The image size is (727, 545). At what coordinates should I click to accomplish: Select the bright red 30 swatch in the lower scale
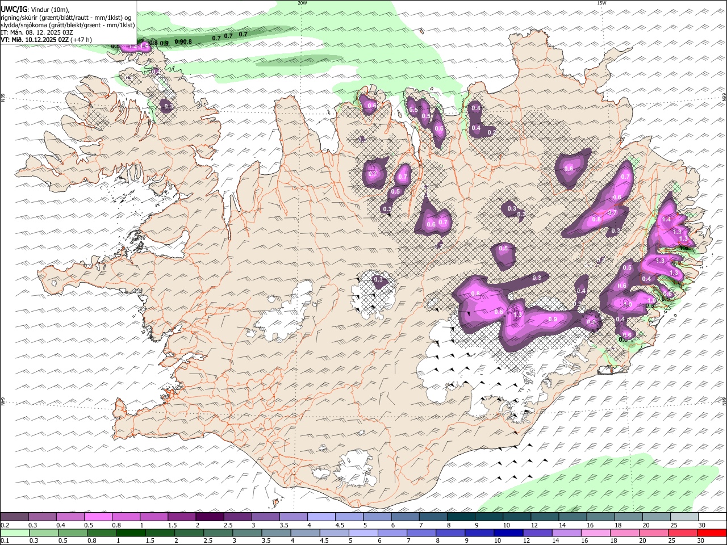pyautogui.click(x=712, y=533)
